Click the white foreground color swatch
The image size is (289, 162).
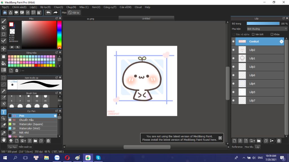click(11, 24)
